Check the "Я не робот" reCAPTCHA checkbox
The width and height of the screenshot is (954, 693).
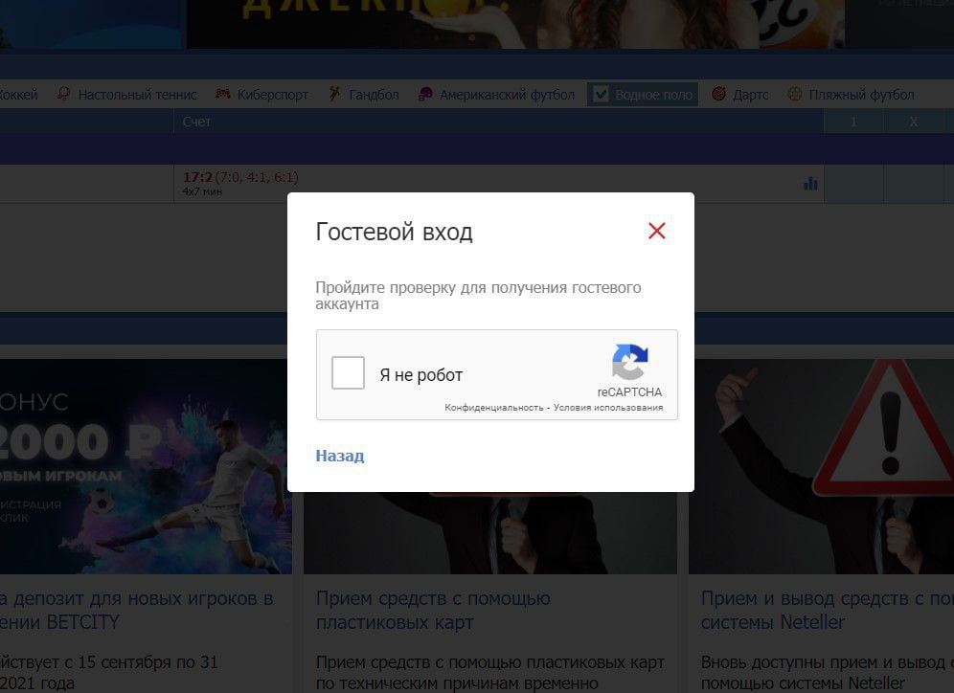[348, 373]
